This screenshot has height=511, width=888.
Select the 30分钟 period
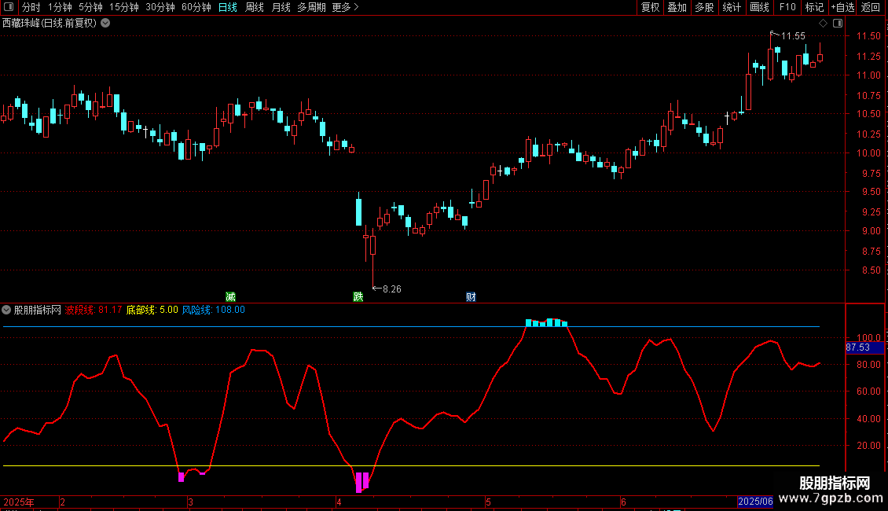tap(160, 7)
